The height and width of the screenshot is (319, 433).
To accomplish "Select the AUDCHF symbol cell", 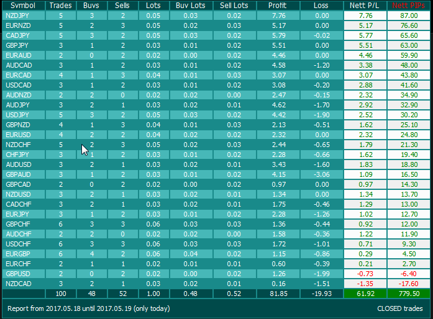I will 23,234.
